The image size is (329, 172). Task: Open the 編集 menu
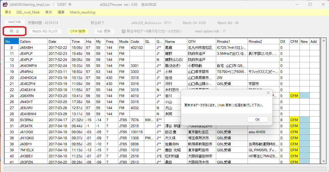pyautogui.click(x=61, y=12)
